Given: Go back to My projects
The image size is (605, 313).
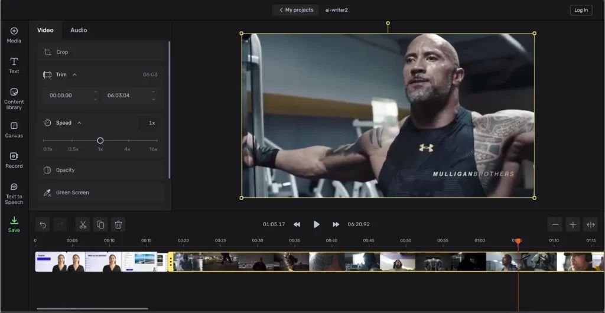Looking at the screenshot, I should pyautogui.click(x=295, y=10).
